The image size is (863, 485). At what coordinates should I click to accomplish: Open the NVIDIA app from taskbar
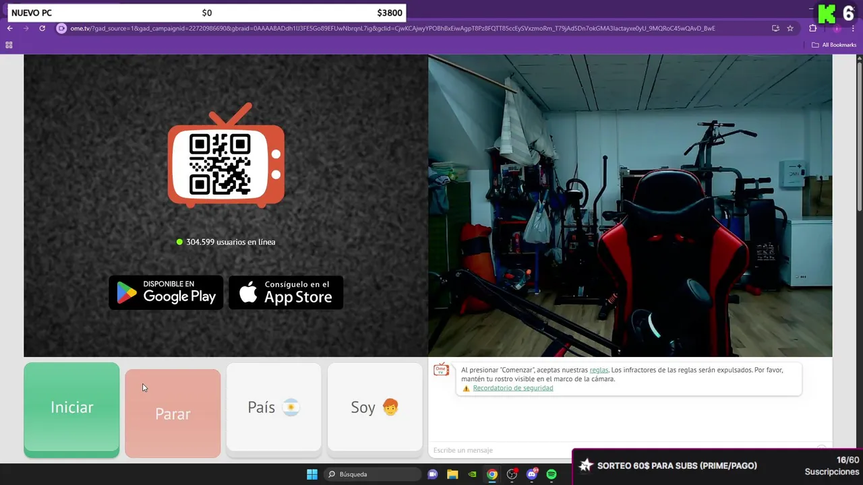tap(473, 474)
